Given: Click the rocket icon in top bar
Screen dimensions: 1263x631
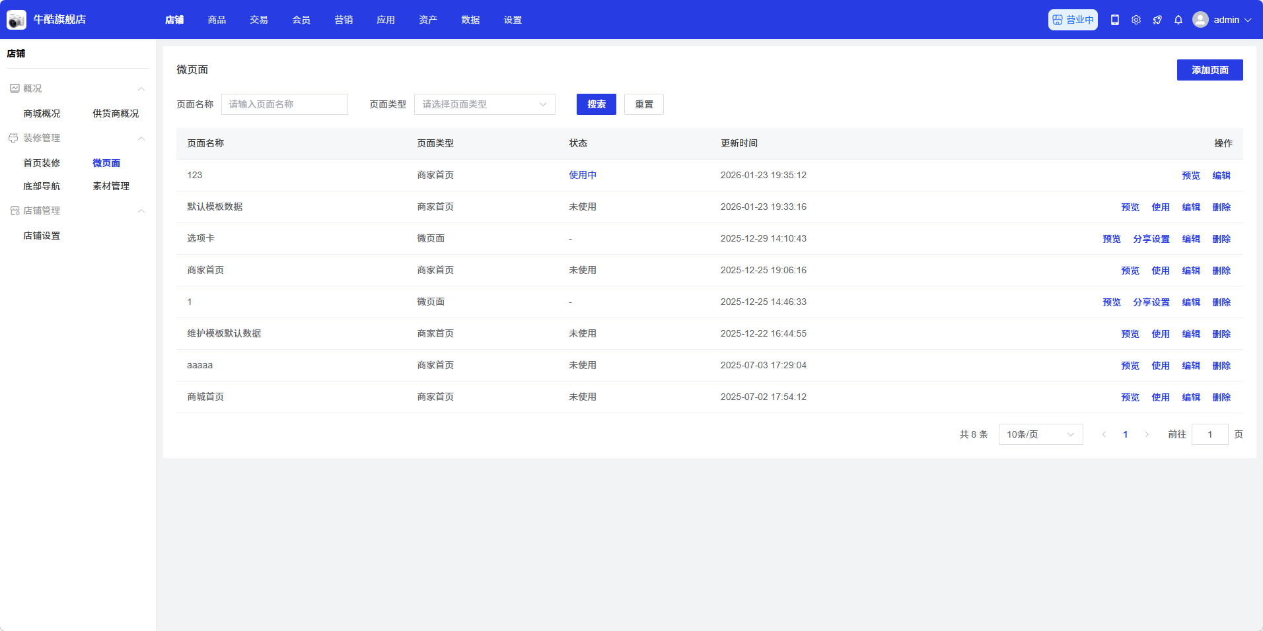Looking at the screenshot, I should click(x=1157, y=20).
